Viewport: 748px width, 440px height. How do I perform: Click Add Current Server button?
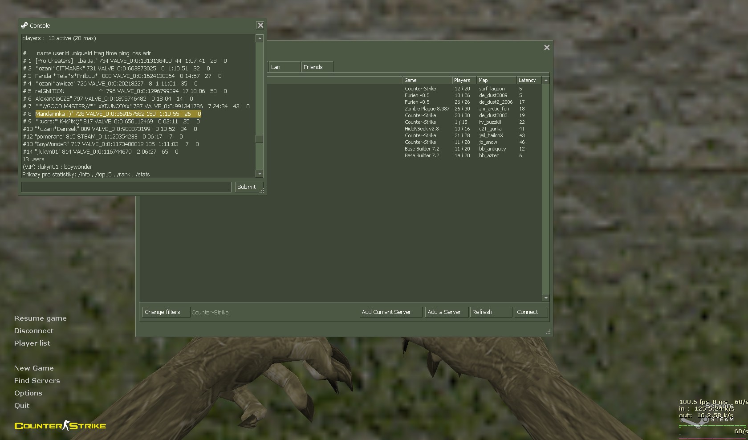[x=390, y=312]
